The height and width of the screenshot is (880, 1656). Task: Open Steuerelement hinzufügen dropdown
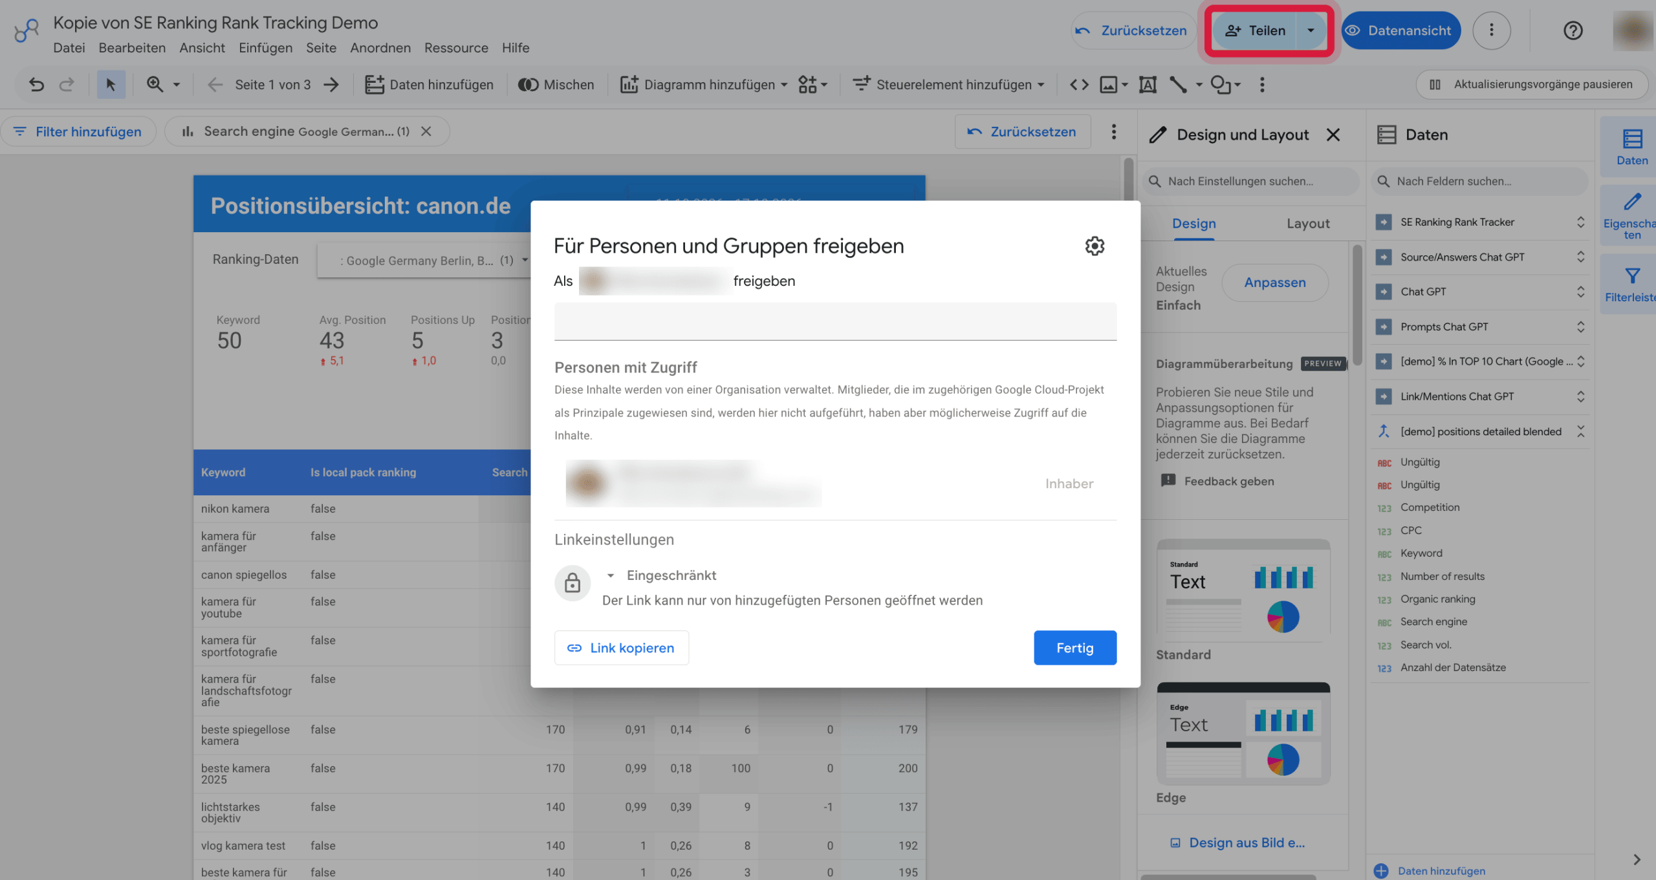point(948,85)
